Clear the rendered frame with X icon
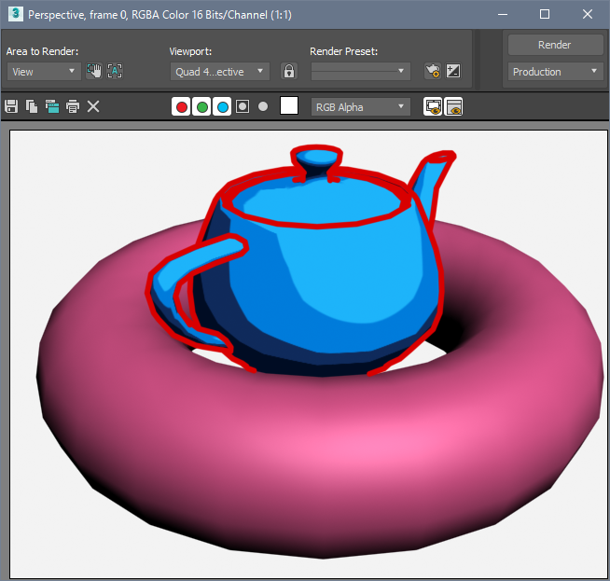 point(93,107)
